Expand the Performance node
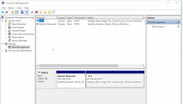Viewport: 183px width, 104px height. pyautogui.click(x=6, y=37)
